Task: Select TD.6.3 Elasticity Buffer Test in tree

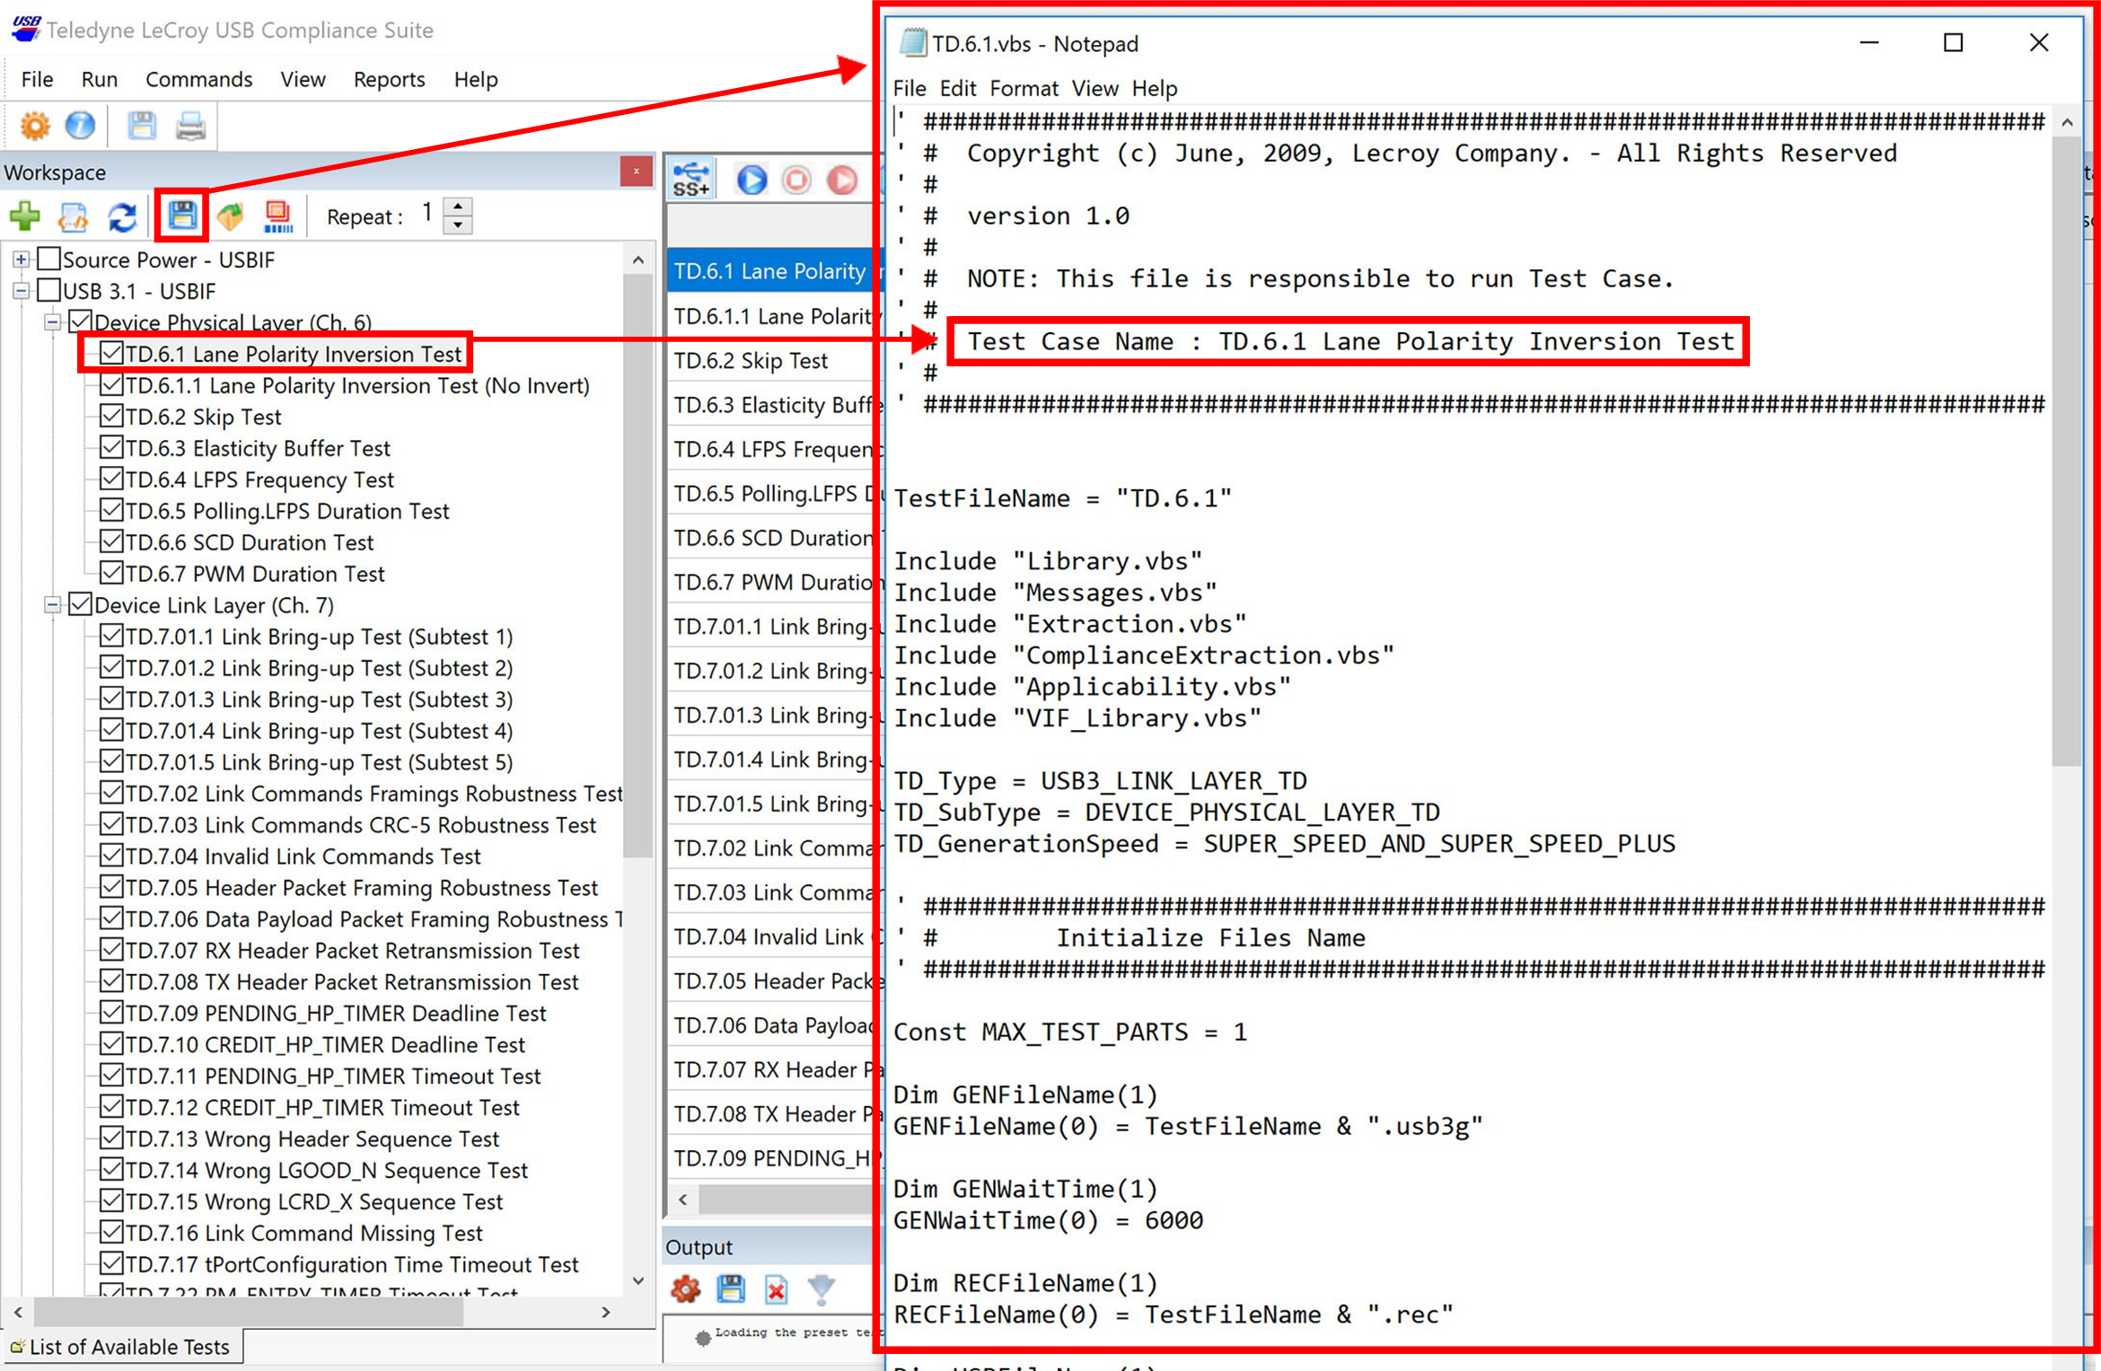Action: (258, 448)
